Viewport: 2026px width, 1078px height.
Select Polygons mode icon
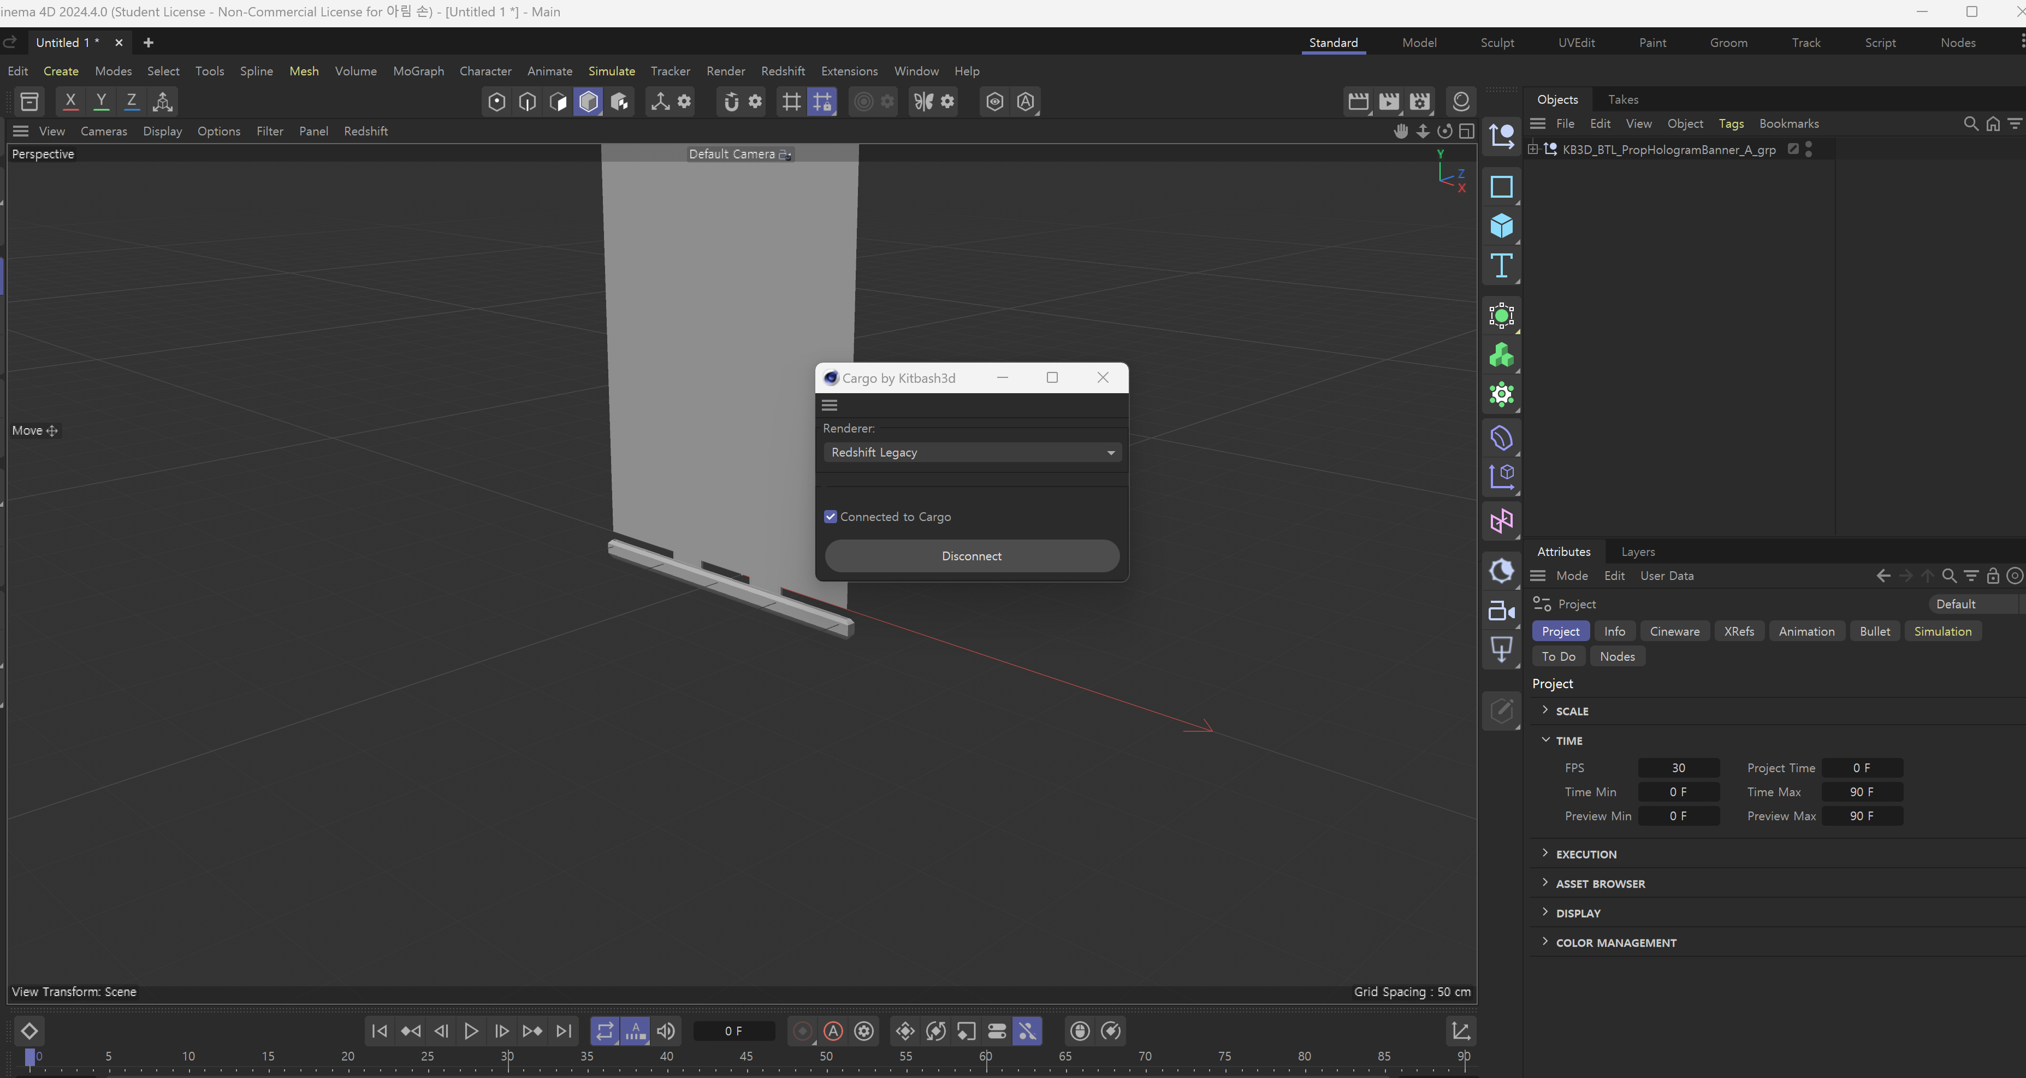click(558, 102)
